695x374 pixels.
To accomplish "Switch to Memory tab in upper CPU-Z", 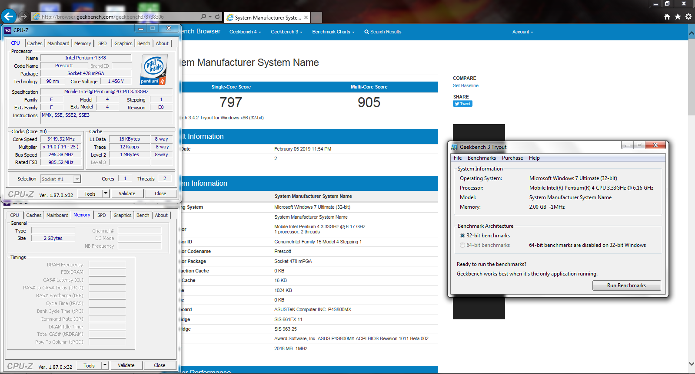I will click(x=83, y=43).
